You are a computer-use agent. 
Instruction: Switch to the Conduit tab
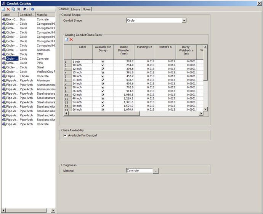(x=63, y=9)
